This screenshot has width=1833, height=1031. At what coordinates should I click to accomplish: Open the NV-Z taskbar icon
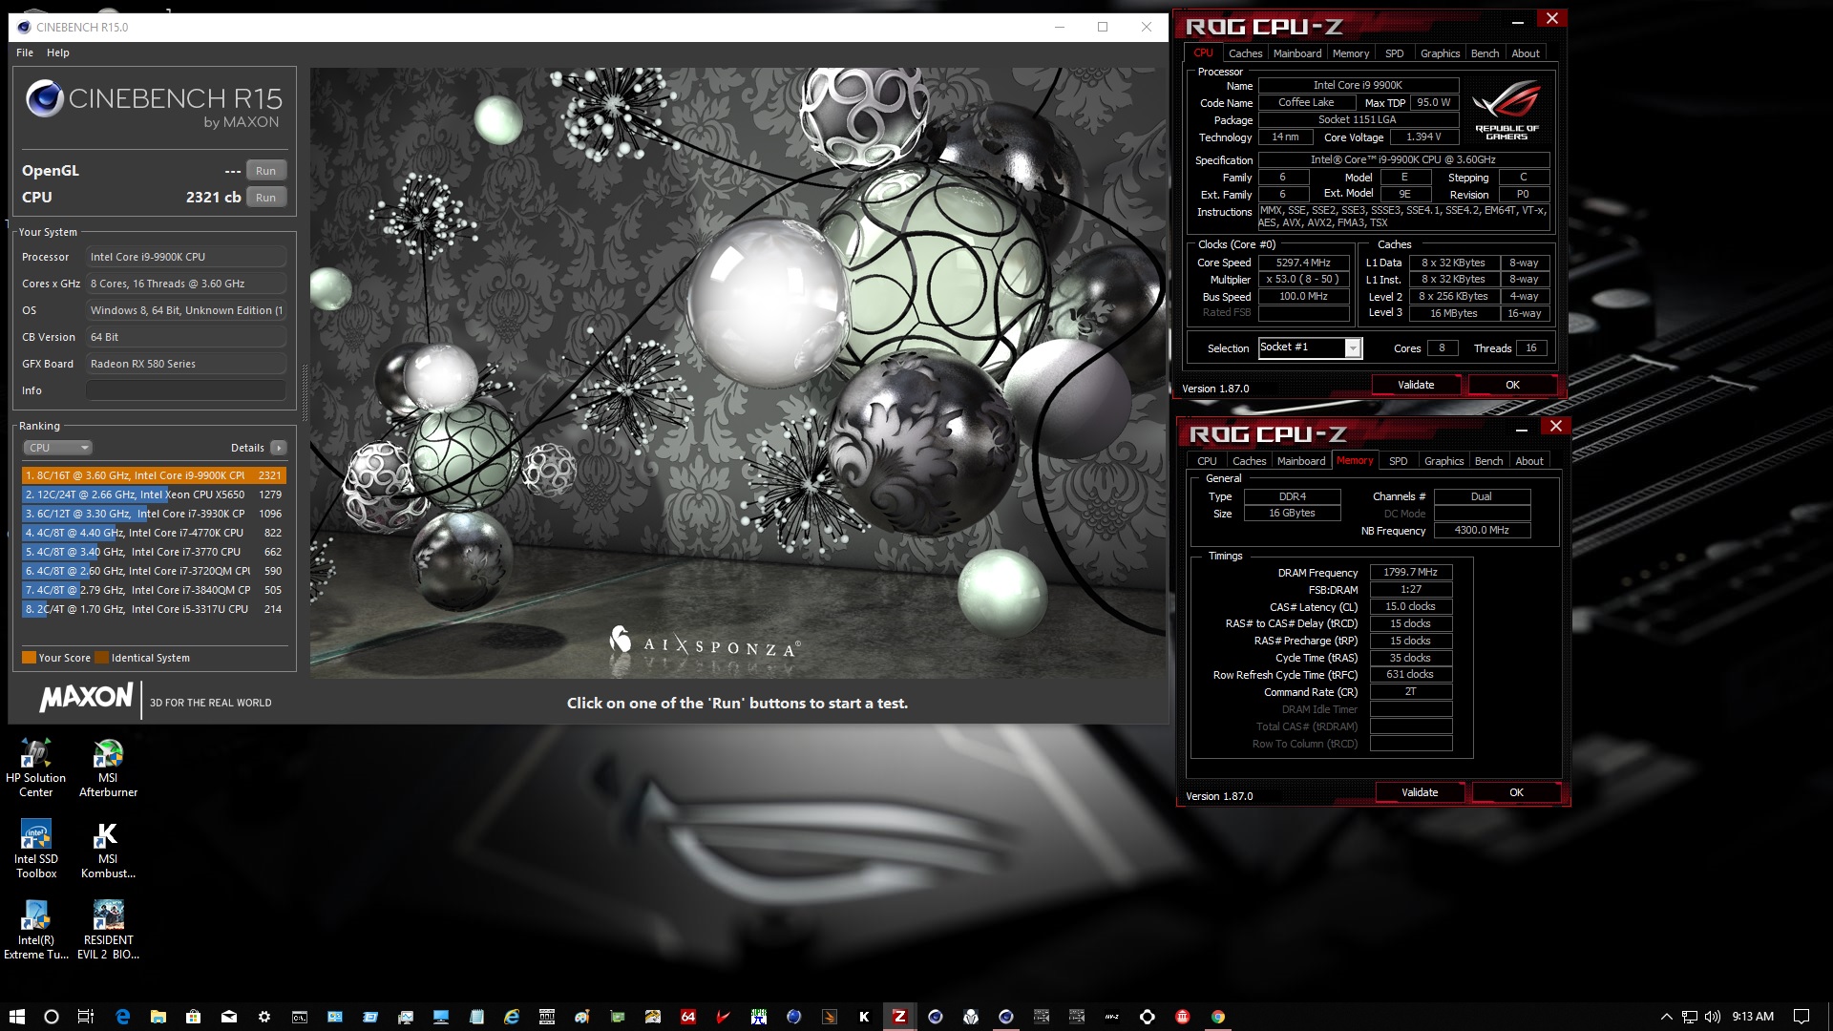tap(1111, 1017)
